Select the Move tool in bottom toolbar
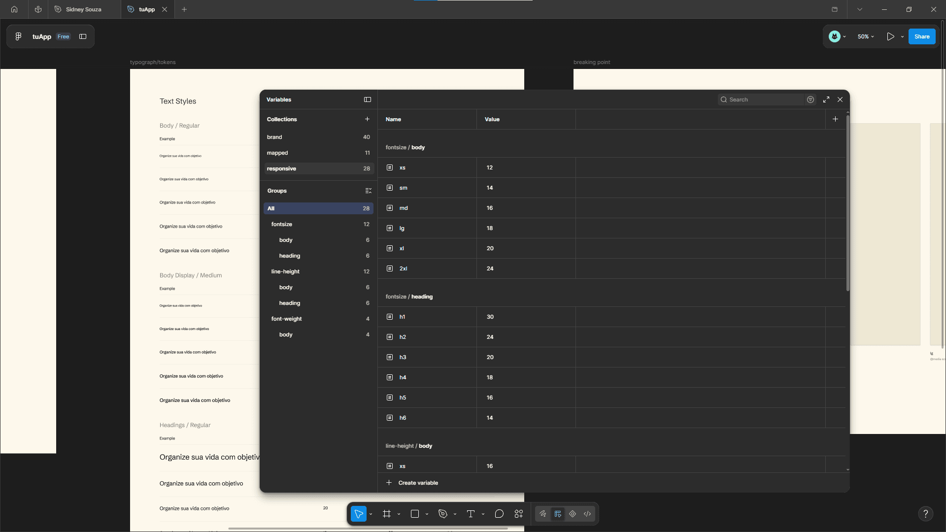The width and height of the screenshot is (946, 532). [x=358, y=514]
